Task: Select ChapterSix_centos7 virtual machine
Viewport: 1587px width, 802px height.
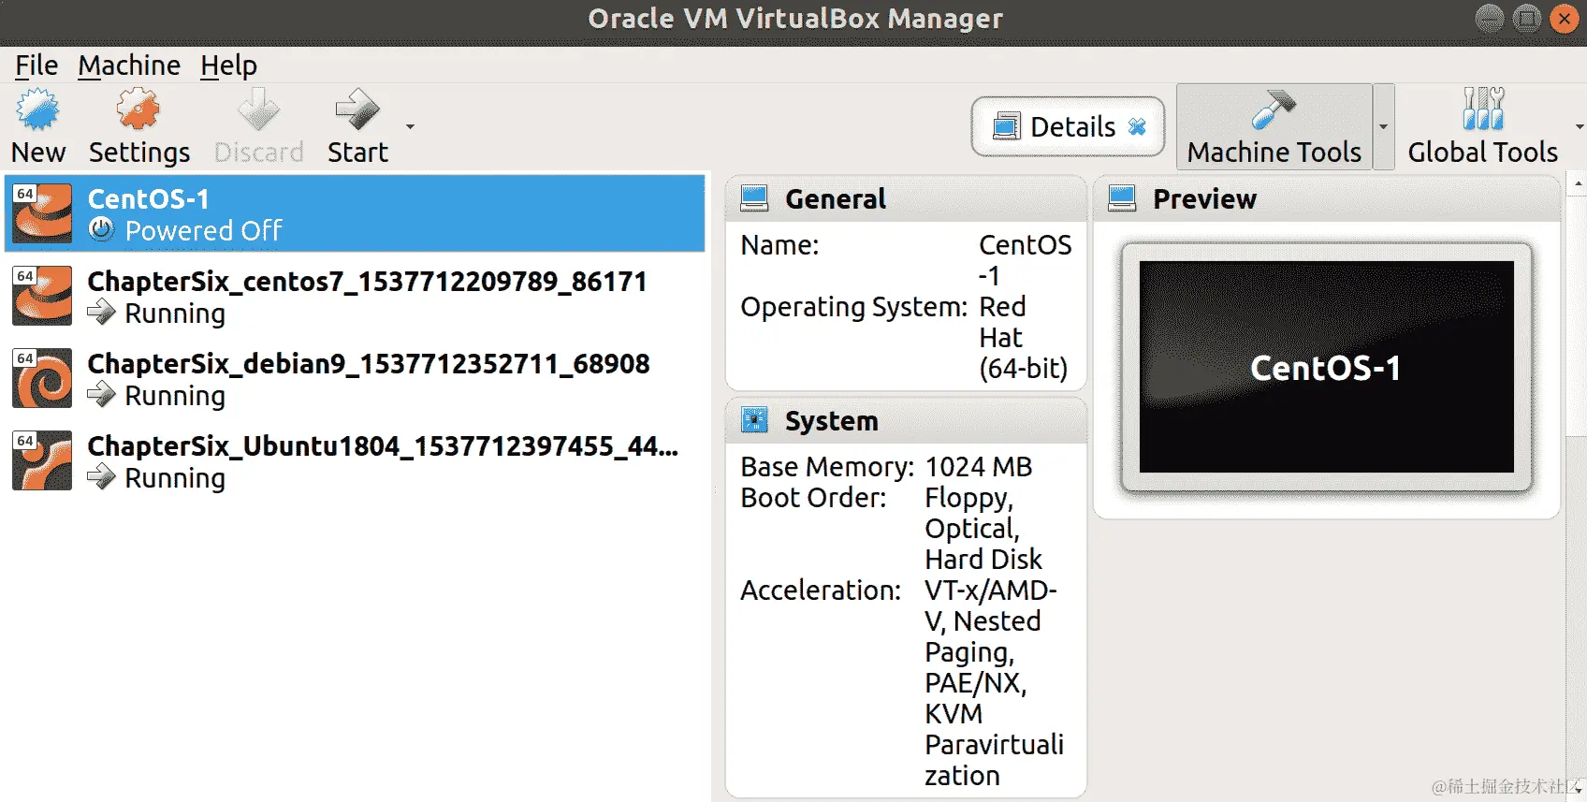Action: coord(355,296)
